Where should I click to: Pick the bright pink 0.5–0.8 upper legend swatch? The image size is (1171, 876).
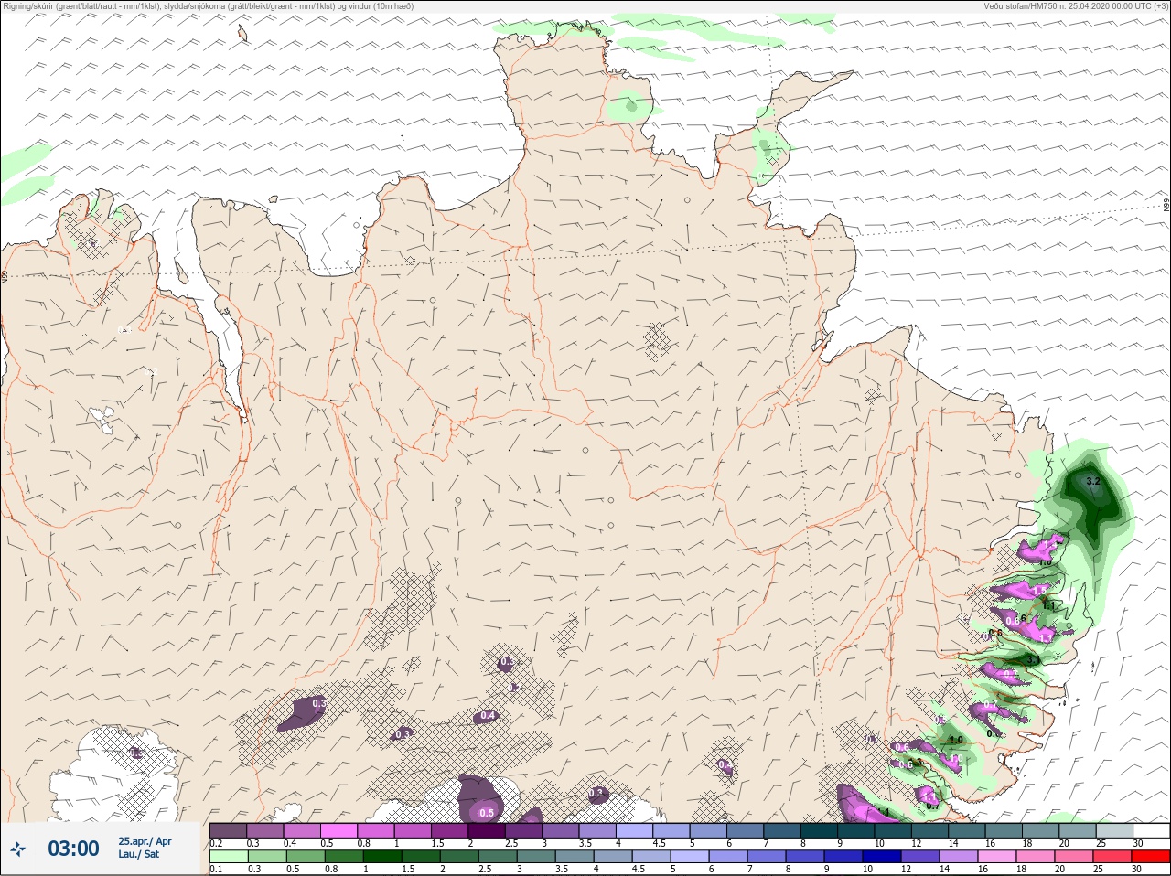click(339, 831)
